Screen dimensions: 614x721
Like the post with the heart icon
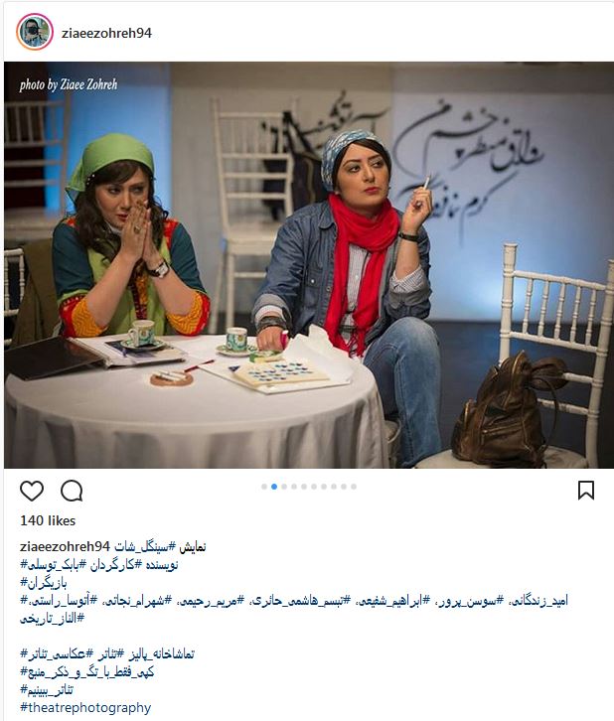[32, 491]
